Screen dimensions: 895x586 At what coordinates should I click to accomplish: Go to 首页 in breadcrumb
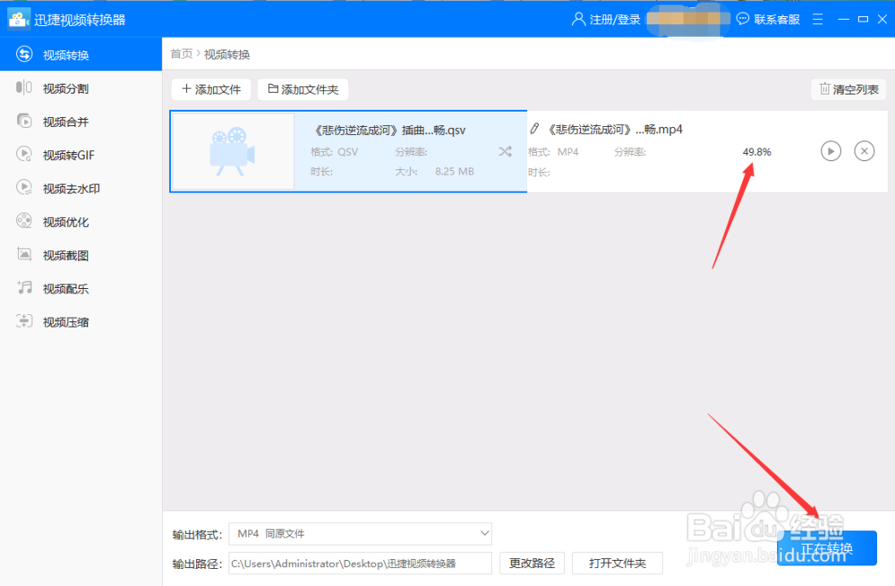(182, 54)
